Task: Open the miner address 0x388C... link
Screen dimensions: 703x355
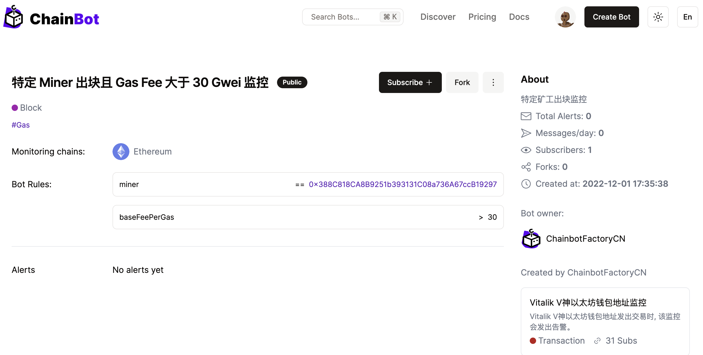Action: click(x=402, y=184)
